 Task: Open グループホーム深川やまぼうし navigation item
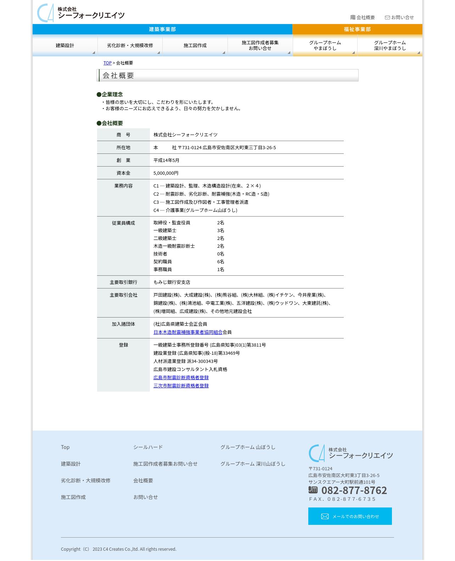pyautogui.click(x=390, y=45)
